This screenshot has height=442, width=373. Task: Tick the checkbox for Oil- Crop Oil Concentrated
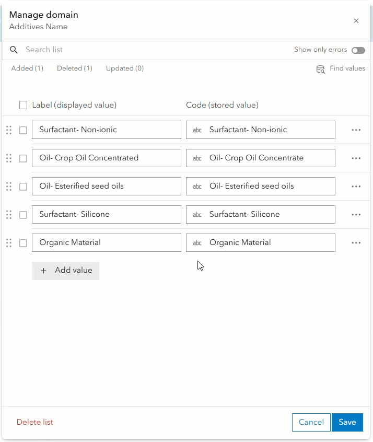(23, 158)
